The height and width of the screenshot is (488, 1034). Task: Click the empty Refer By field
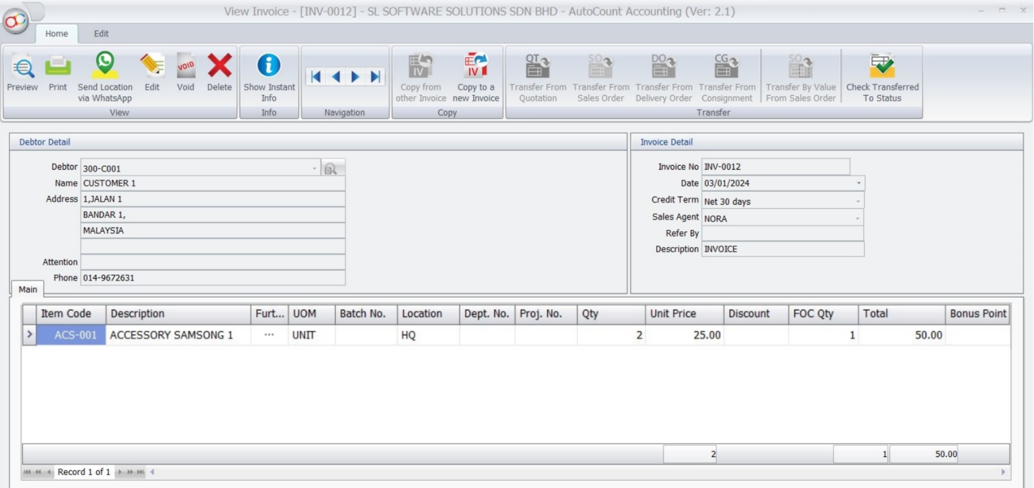782,233
